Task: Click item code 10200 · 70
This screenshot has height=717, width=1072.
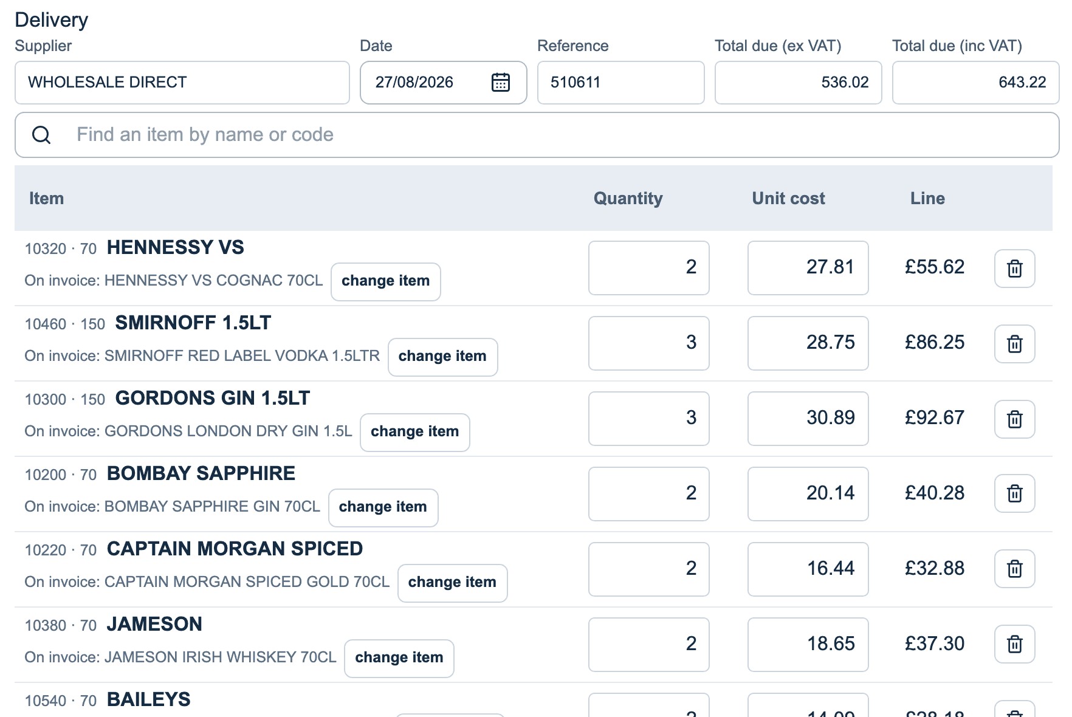Action: point(61,475)
